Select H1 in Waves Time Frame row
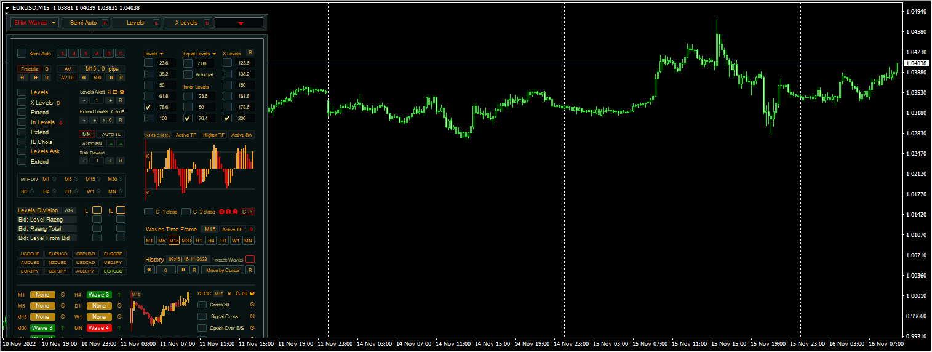 (x=199, y=240)
